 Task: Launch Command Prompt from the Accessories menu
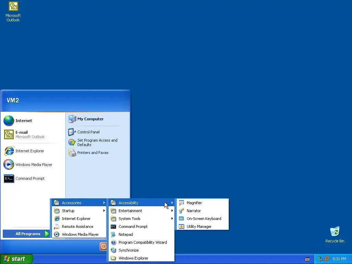tap(142, 227)
